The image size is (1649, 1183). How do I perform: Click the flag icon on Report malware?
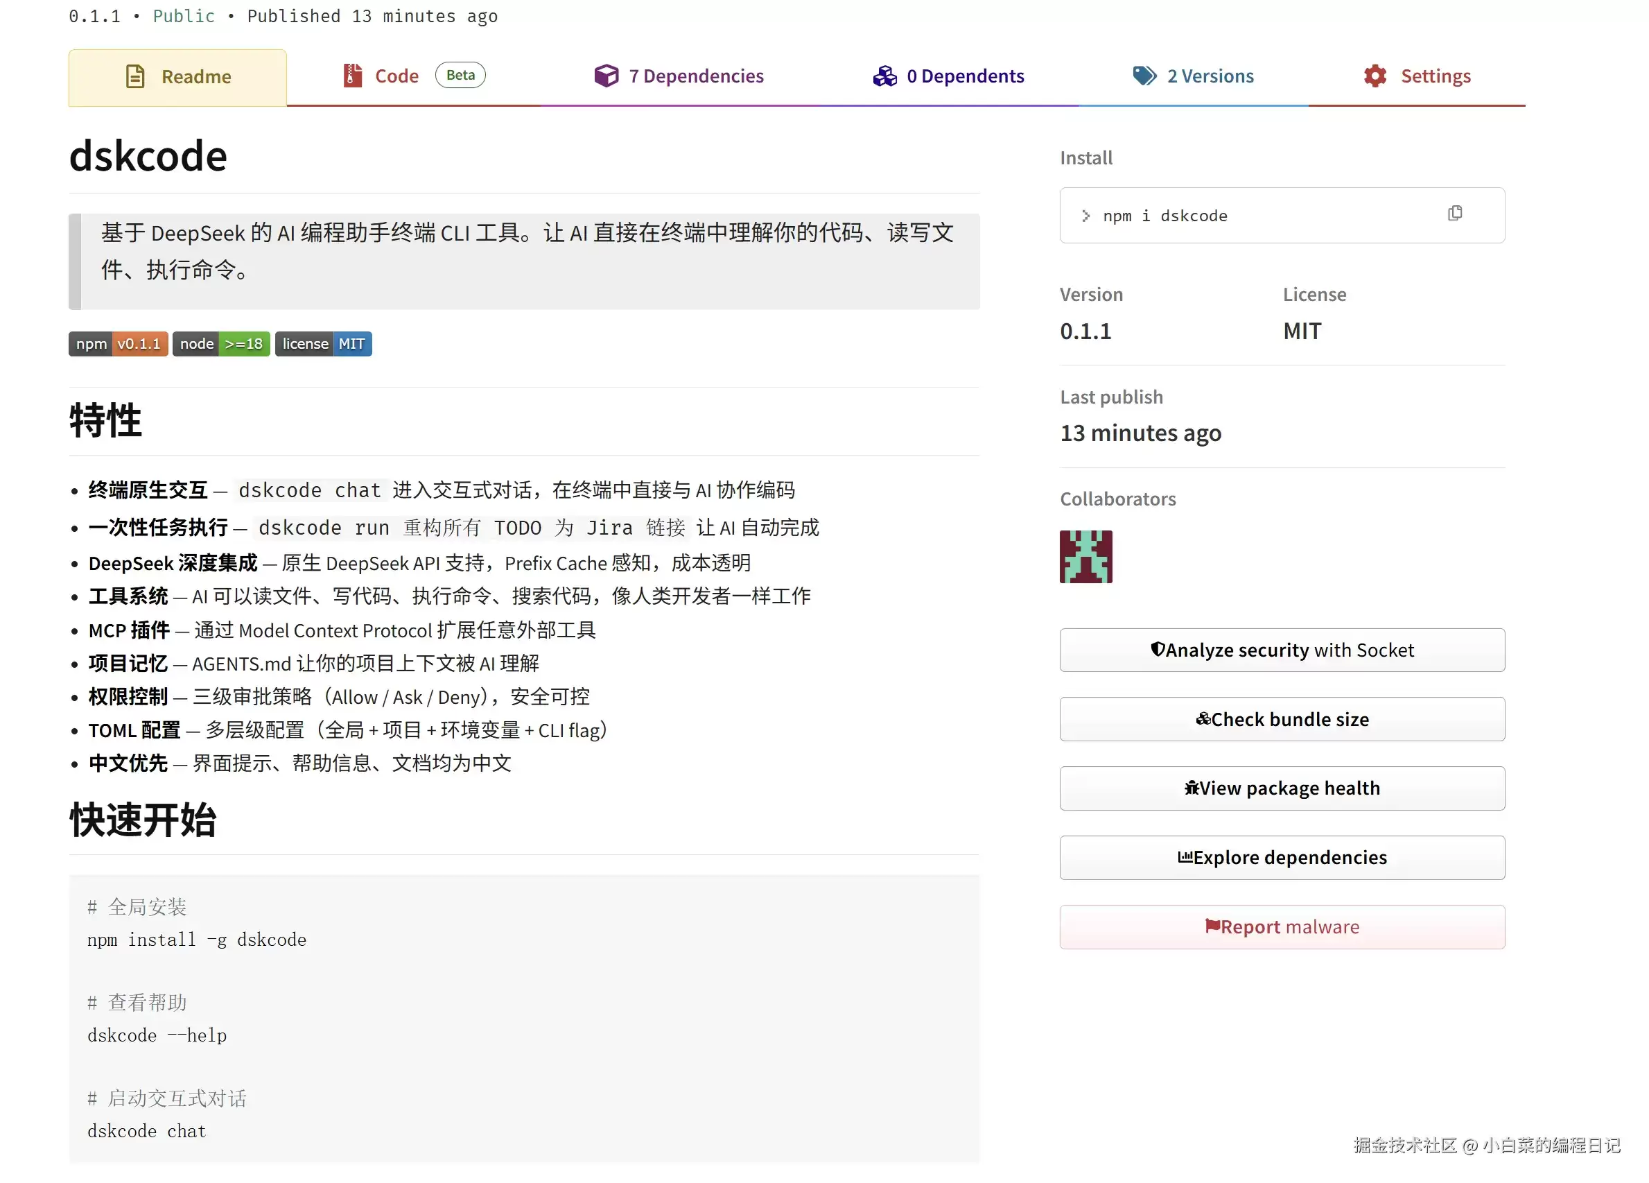click(1212, 926)
